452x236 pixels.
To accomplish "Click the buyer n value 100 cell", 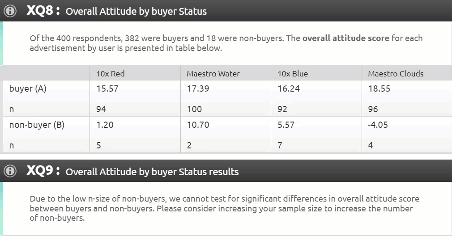I will (194, 109).
